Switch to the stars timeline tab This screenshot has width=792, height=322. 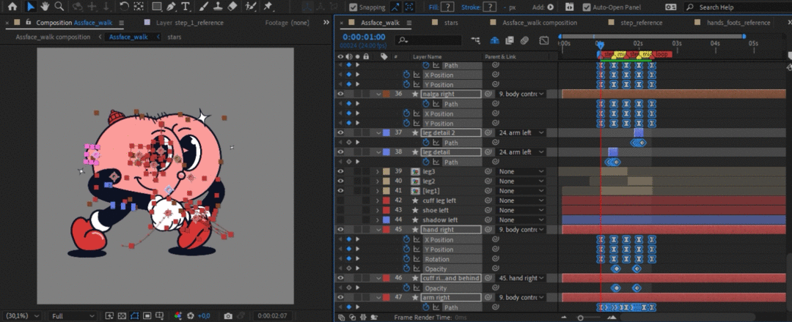pyautogui.click(x=451, y=23)
